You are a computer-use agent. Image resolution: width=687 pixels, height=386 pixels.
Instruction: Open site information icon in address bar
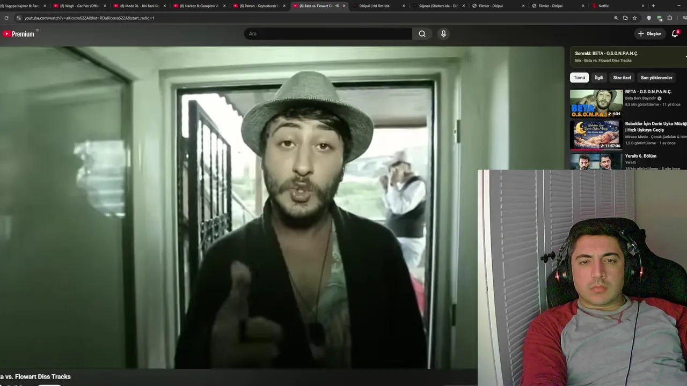19,18
